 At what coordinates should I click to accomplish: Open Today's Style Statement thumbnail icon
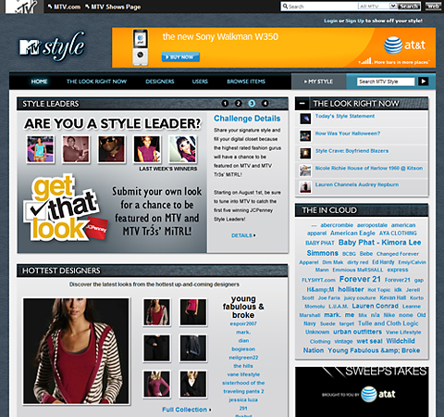(x=305, y=119)
